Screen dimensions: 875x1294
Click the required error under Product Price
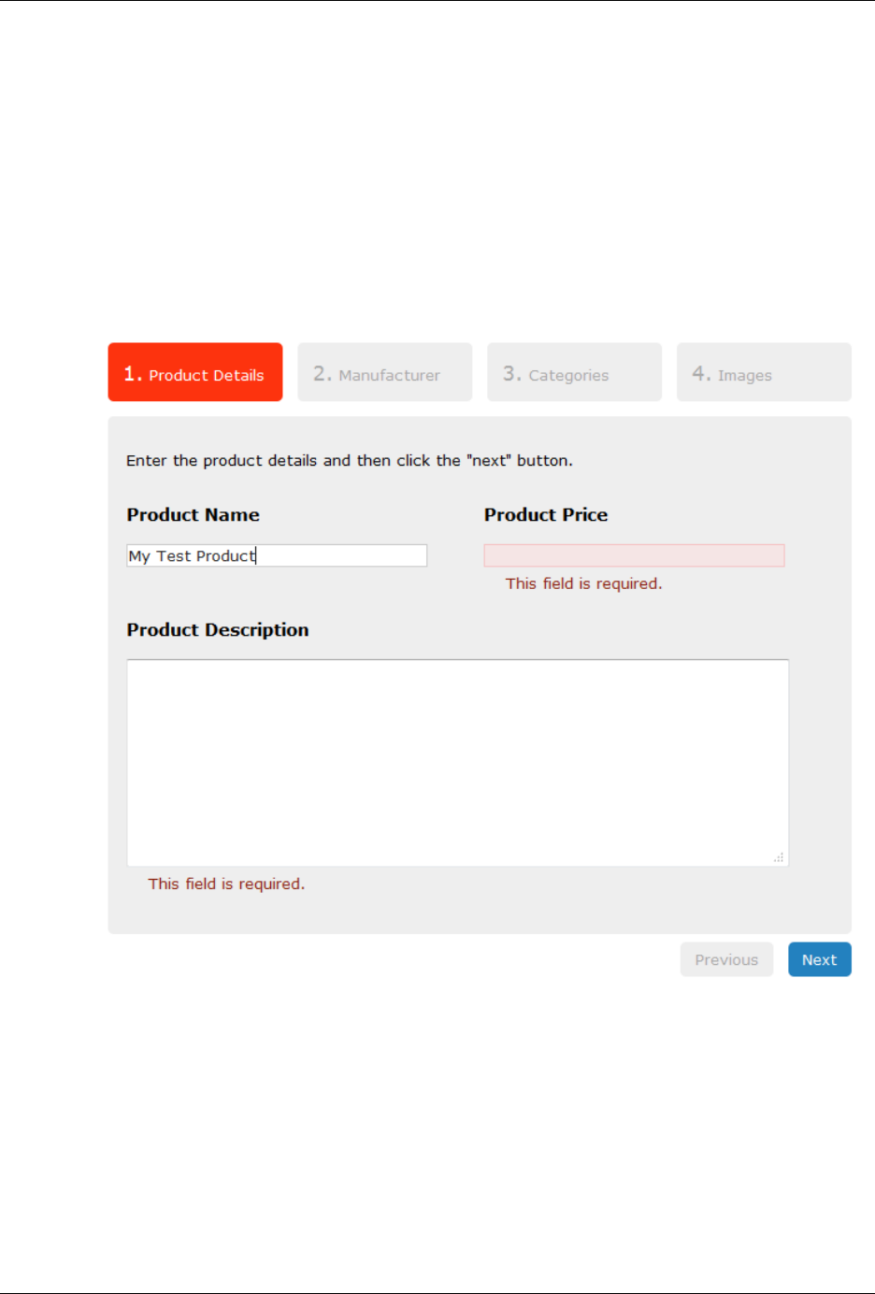(x=583, y=583)
